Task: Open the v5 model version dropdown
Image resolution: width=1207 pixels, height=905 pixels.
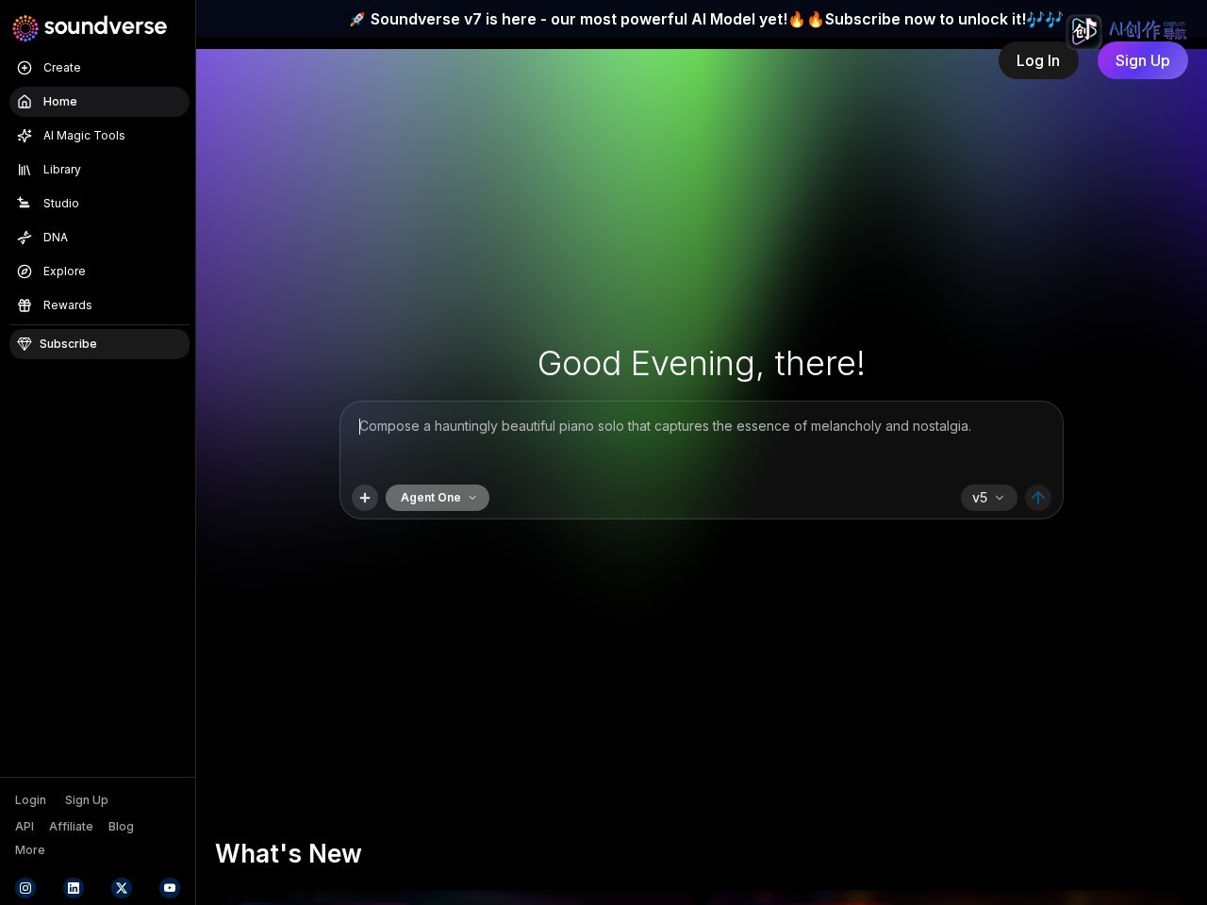Action: (988, 498)
